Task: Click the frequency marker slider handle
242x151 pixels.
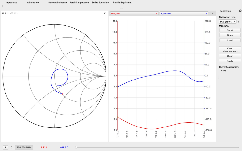Action: pos(76,147)
